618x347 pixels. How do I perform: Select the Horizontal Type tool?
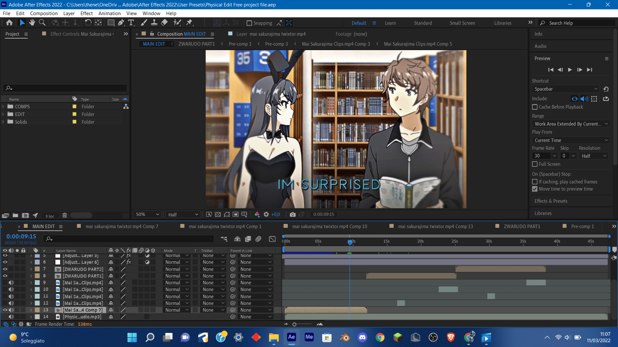point(131,23)
